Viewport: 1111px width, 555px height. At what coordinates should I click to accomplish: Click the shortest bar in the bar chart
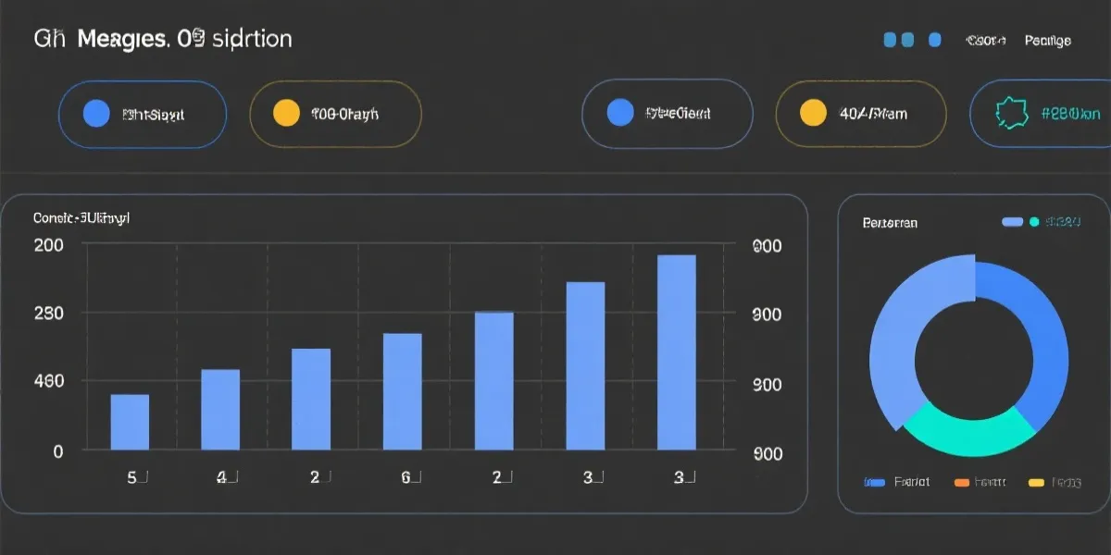point(130,422)
